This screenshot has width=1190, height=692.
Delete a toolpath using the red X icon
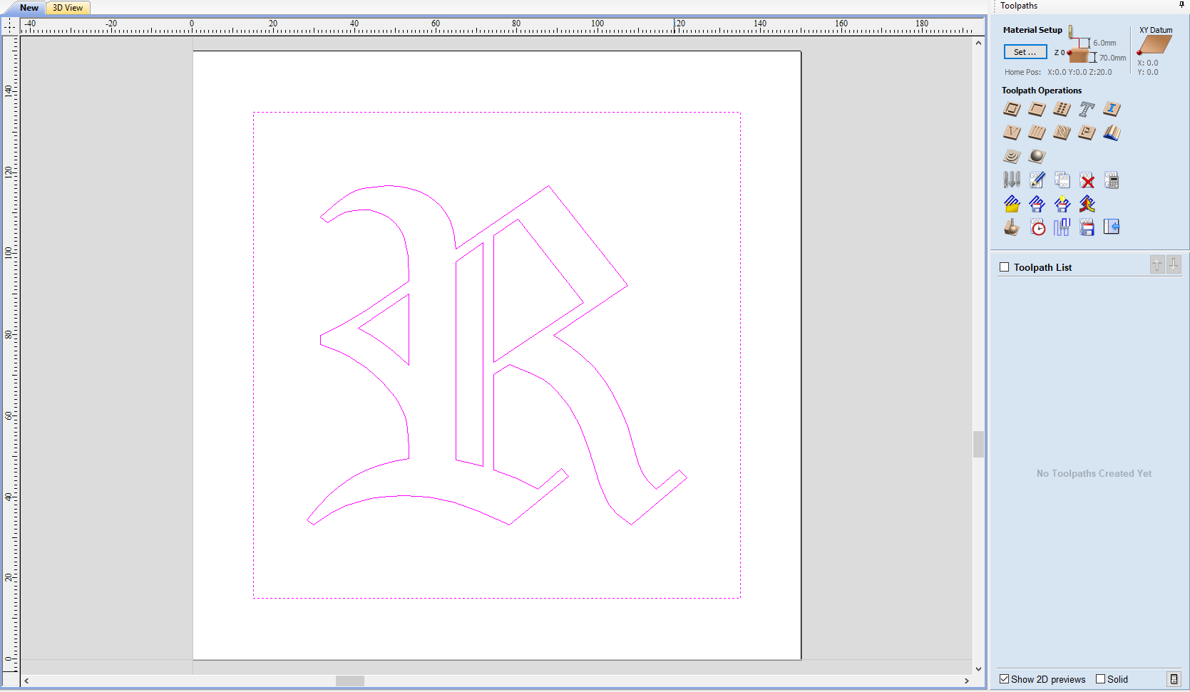tap(1087, 180)
